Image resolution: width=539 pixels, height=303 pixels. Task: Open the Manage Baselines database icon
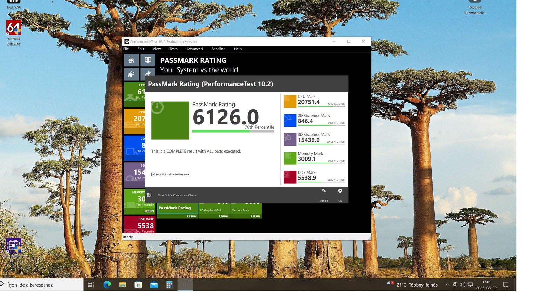131,74
